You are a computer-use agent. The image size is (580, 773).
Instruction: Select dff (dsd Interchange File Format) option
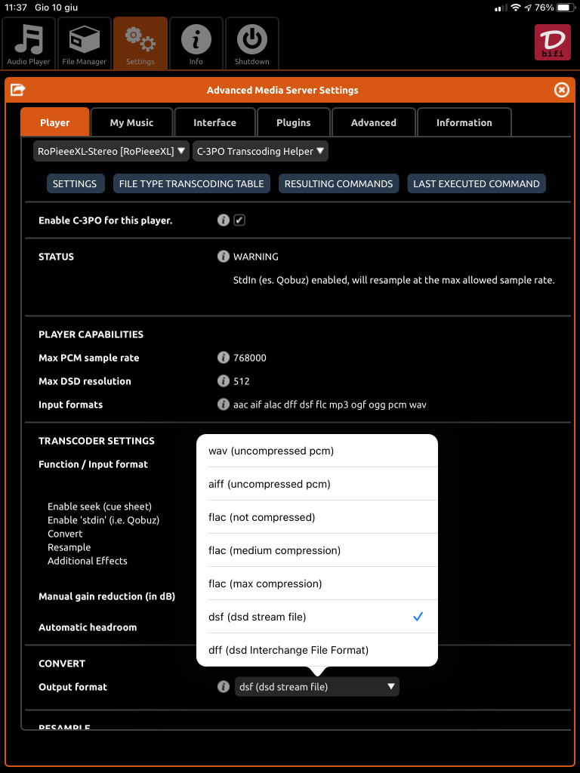317,650
